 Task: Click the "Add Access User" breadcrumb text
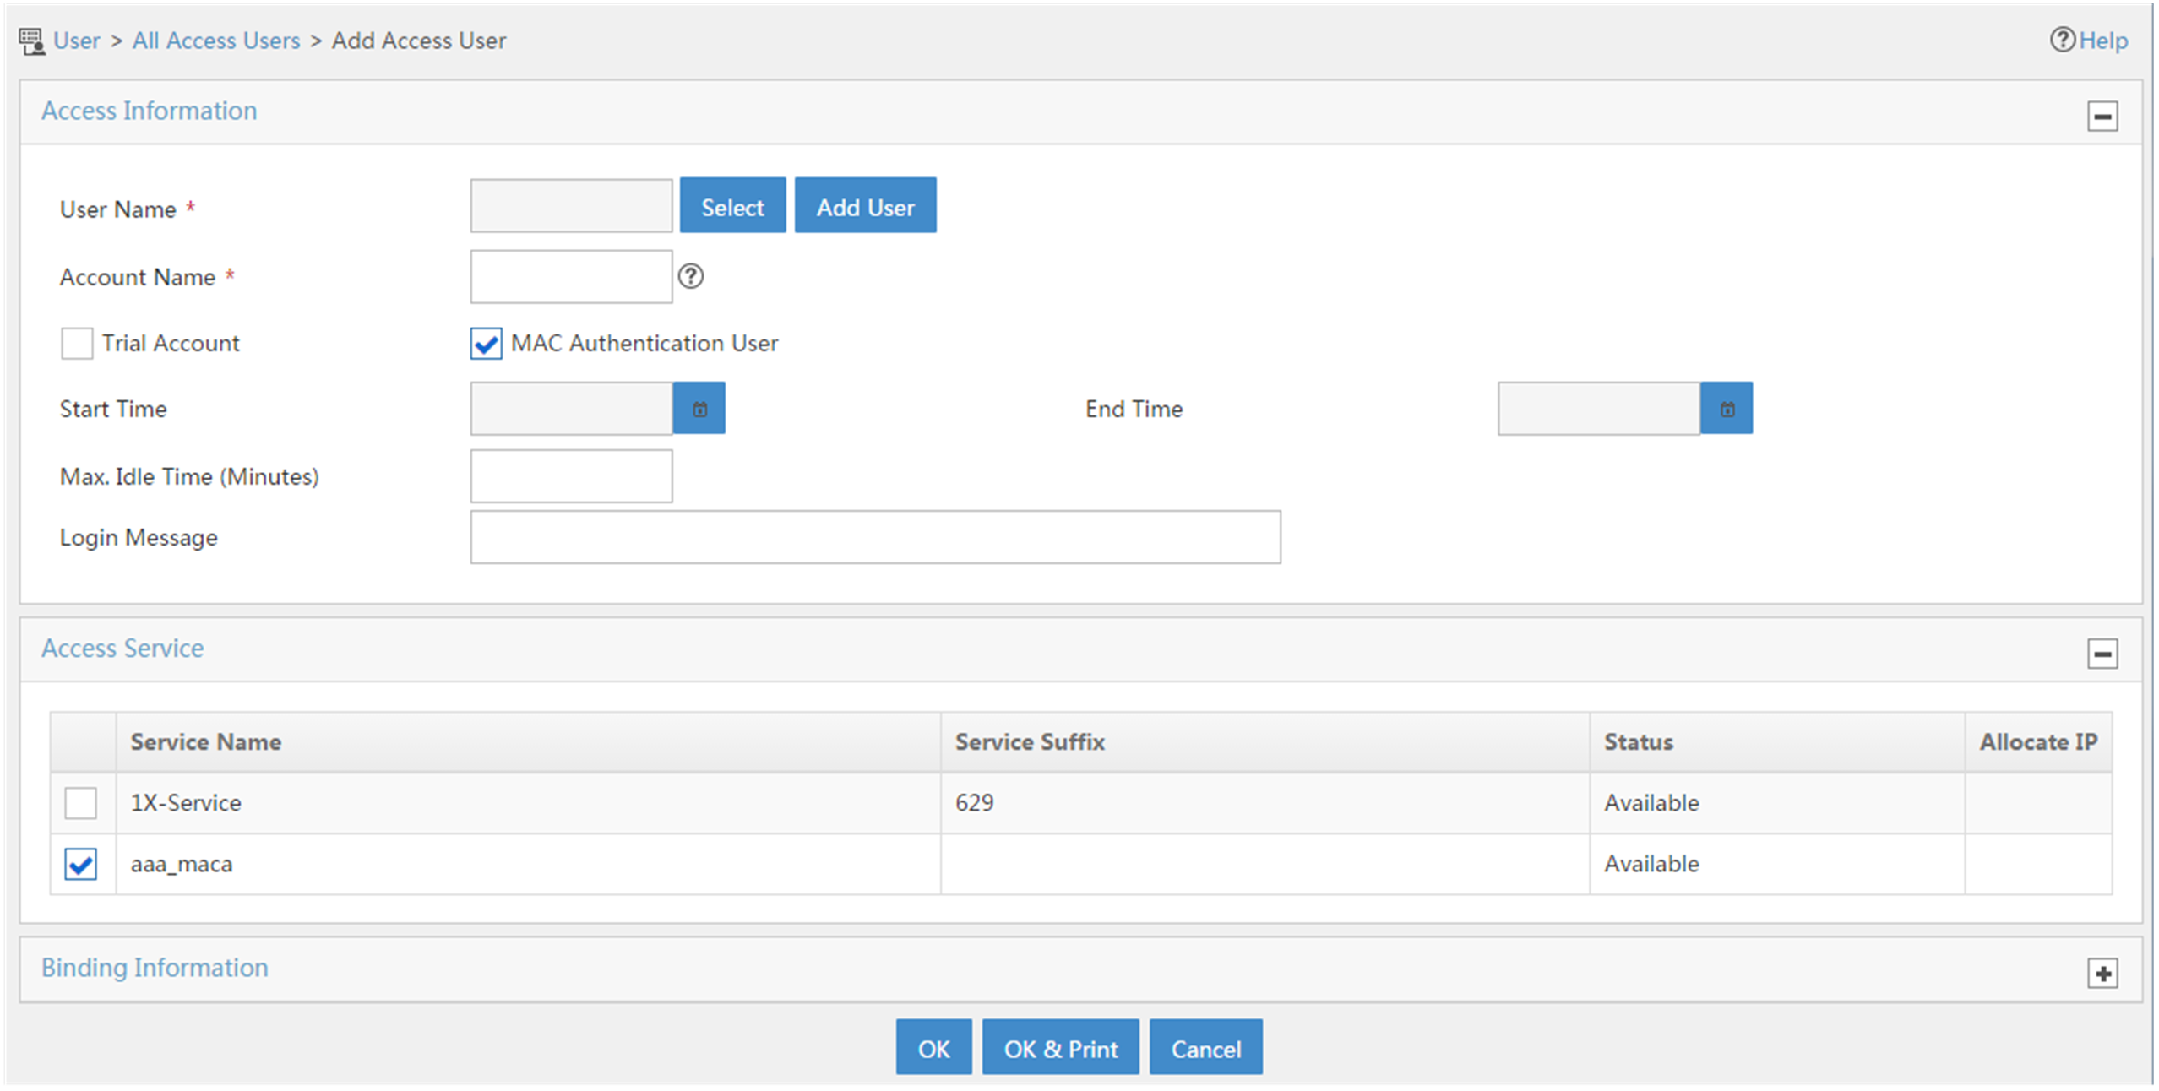point(419,41)
